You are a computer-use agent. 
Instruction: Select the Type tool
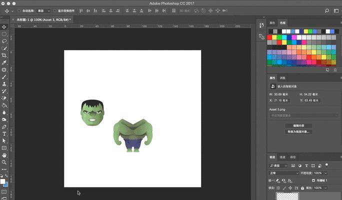(4, 134)
